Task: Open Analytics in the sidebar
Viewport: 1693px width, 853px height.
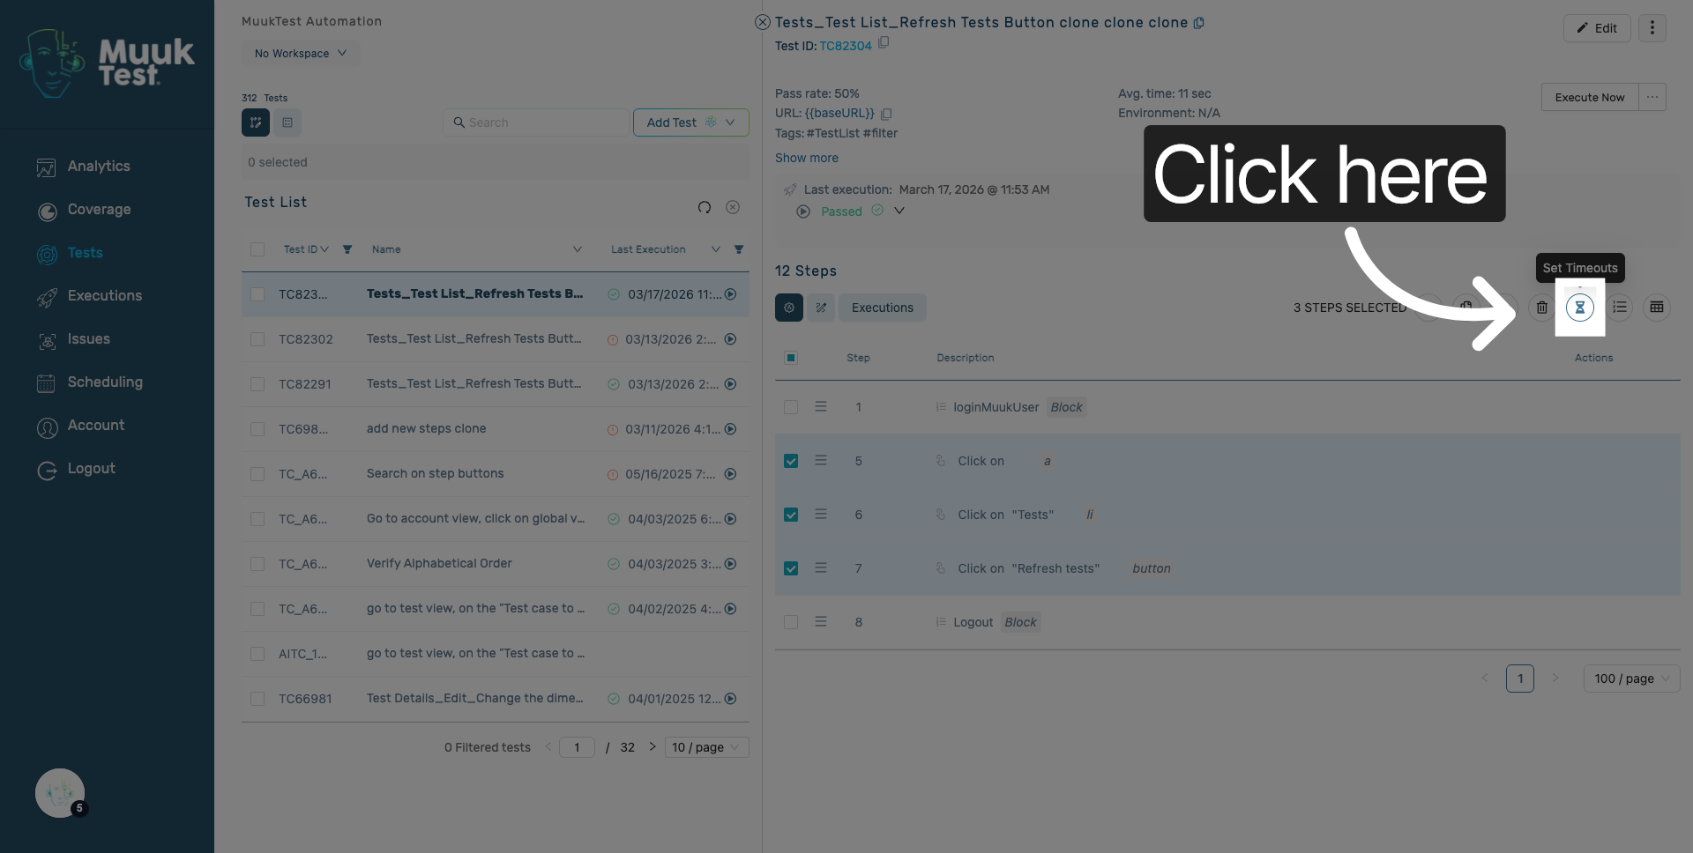Action: coord(98,167)
